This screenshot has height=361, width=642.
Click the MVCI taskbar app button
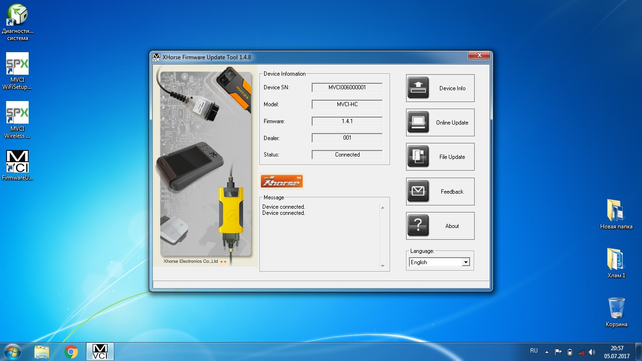(100, 352)
